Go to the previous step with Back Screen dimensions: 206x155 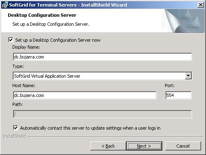[x=108, y=146]
